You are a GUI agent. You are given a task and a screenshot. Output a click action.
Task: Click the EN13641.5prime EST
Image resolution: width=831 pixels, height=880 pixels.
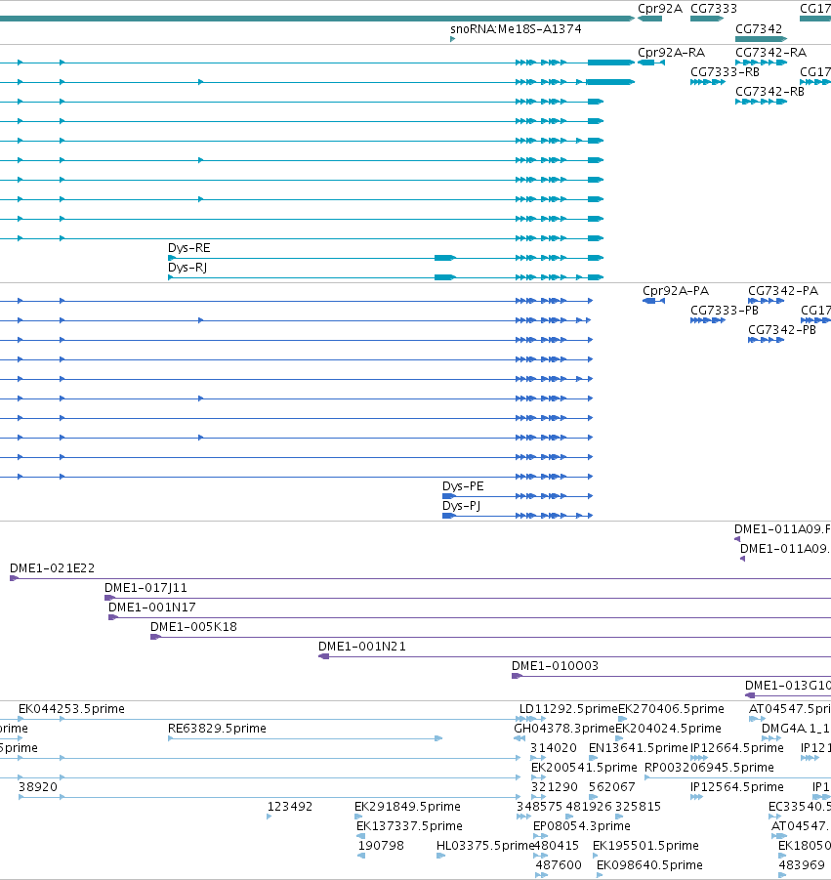click(x=638, y=748)
